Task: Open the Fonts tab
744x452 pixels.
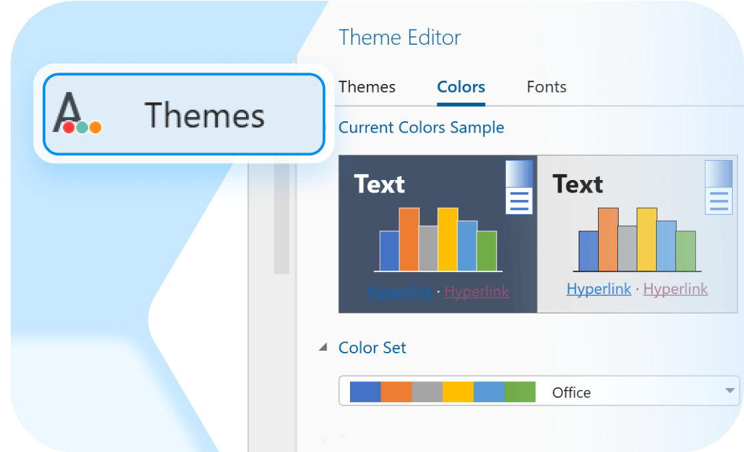Action: tap(546, 87)
